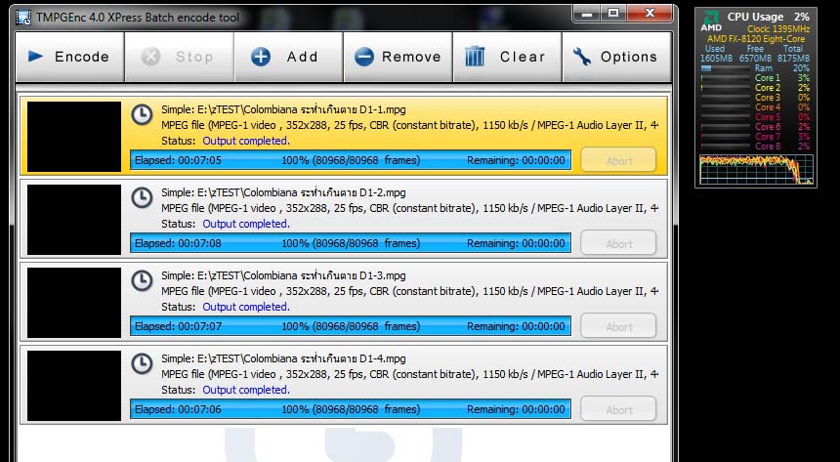Click progress bar with elapsed 00:07:08
The width and height of the screenshot is (840, 462).
point(351,243)
